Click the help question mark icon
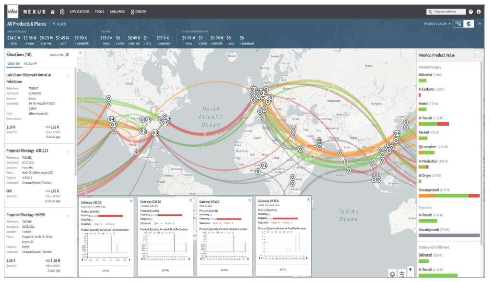Screen dimensions: 491x282 [x=471, y=12]
